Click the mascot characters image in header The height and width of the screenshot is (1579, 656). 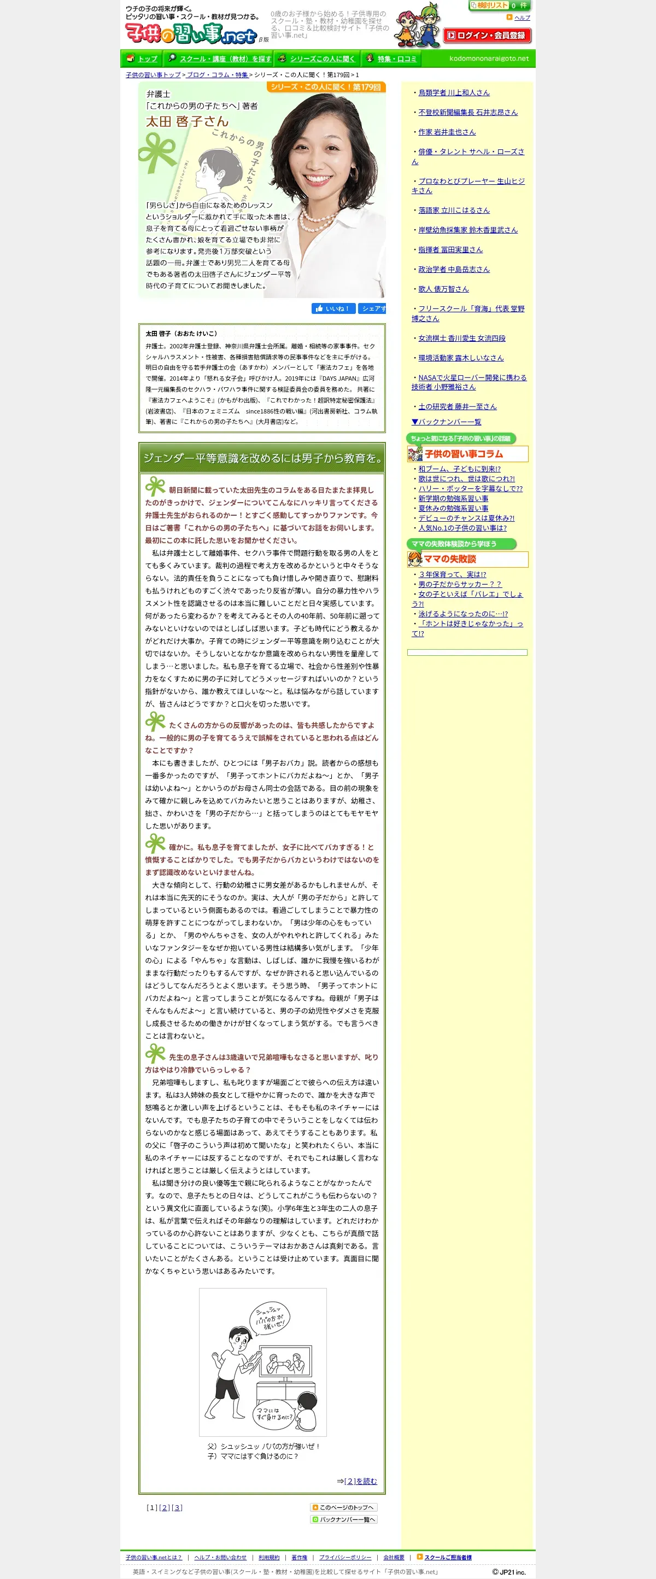pos(417,26)
